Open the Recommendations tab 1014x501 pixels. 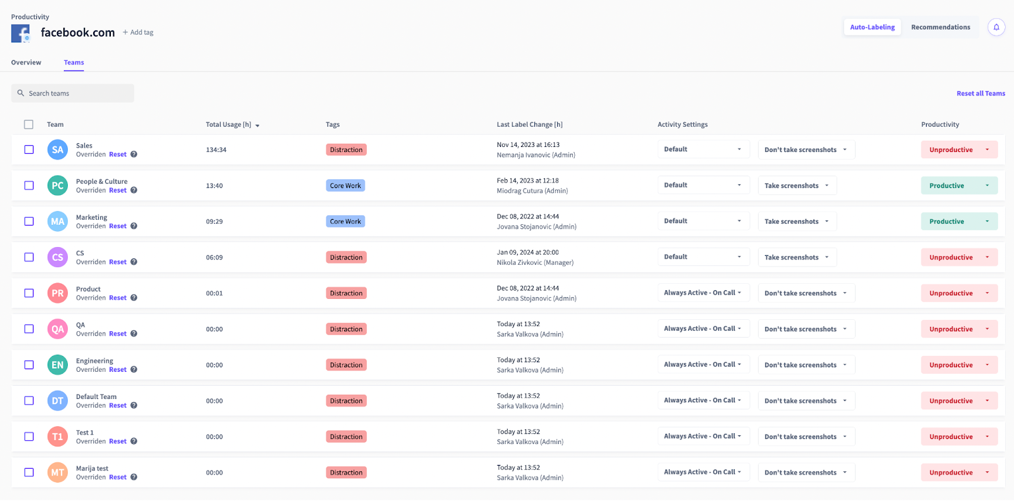point(940,27)
